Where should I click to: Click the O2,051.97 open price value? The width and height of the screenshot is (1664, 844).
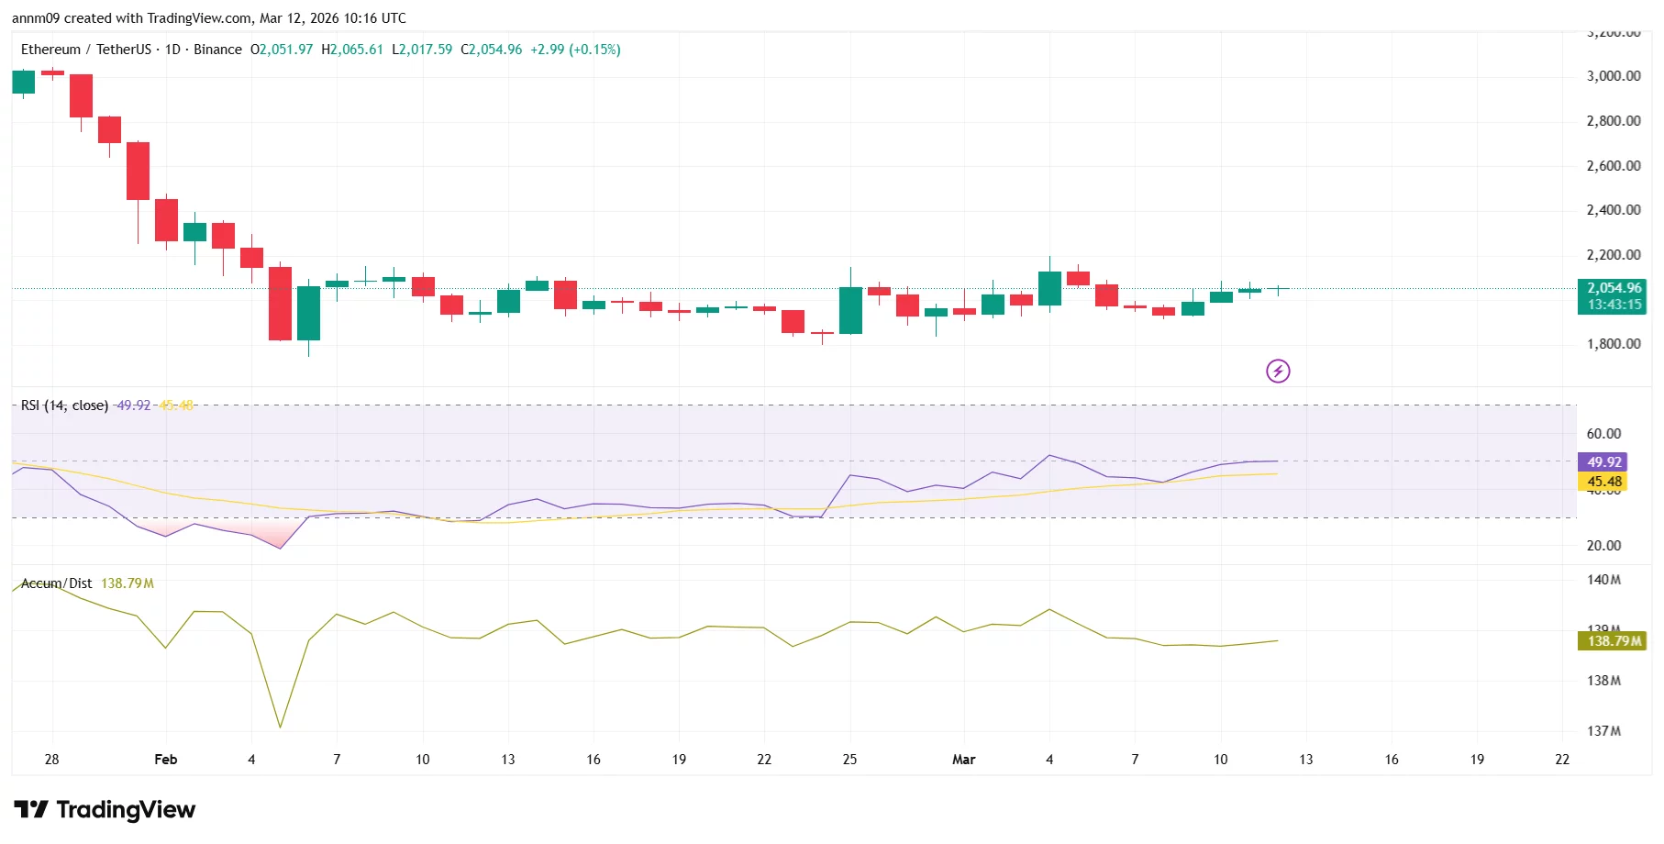(280, 50)
